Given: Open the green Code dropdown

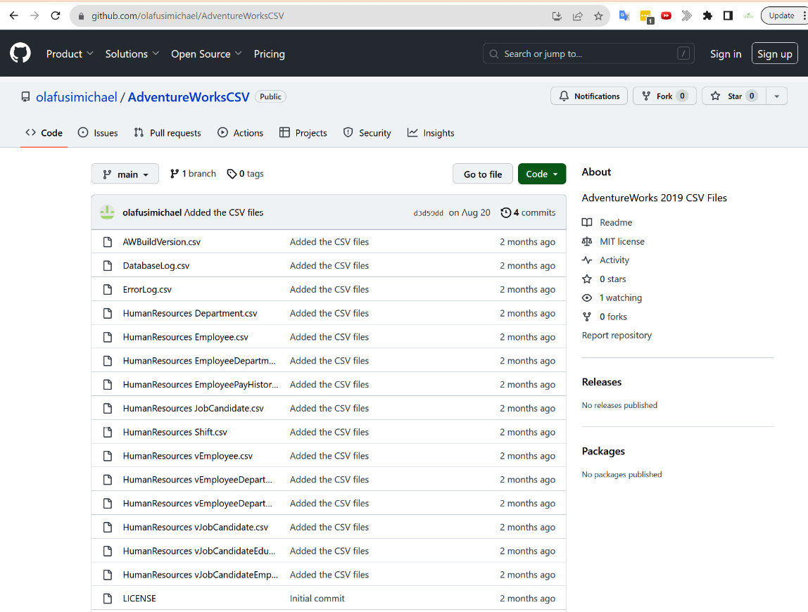Looking at the screenshot, I should [542, 174].
